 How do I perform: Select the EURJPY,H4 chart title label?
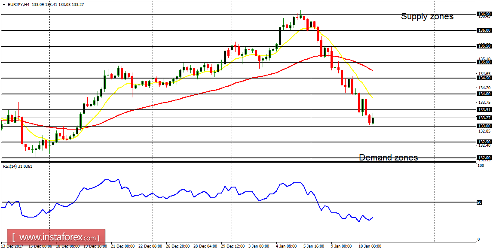click(x=19, y=3)
